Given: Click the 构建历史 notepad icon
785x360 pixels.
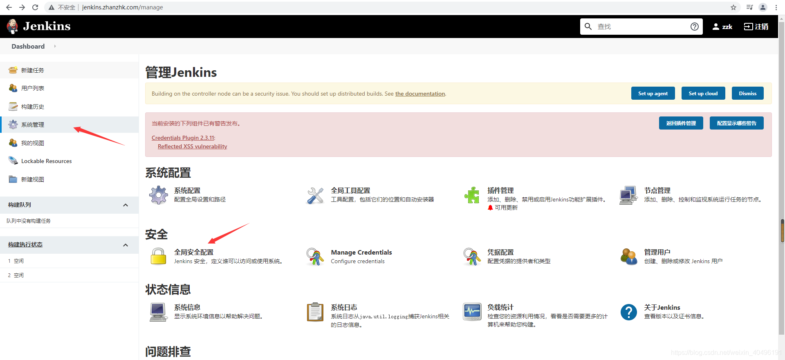Looking at the screenshot, I should tap(13, 106).
